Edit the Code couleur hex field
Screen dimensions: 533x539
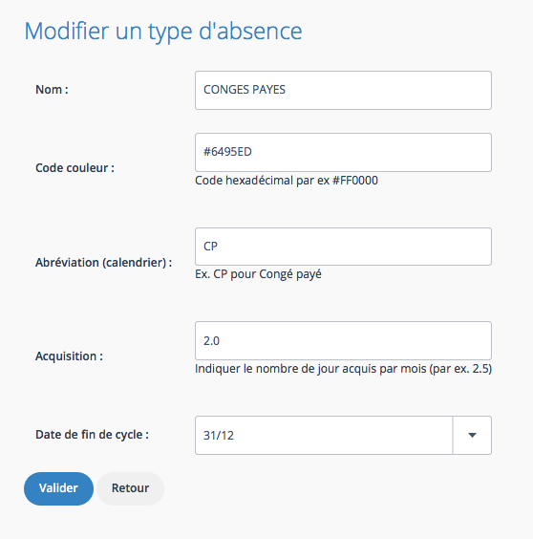coord(343,152)
